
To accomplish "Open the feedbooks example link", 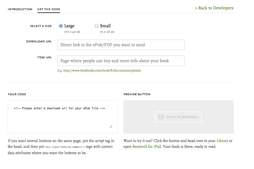I will point(102,70).
